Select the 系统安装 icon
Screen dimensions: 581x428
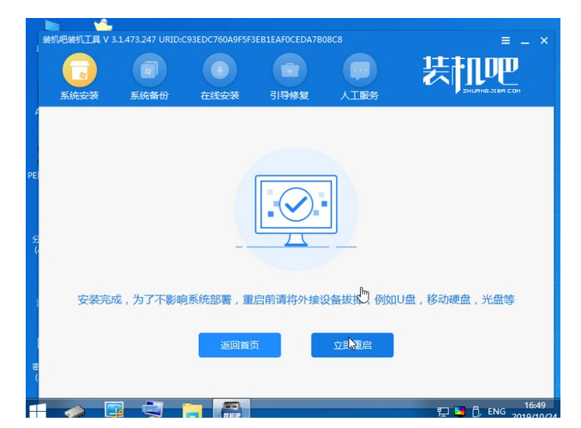(x=80, y=70)
